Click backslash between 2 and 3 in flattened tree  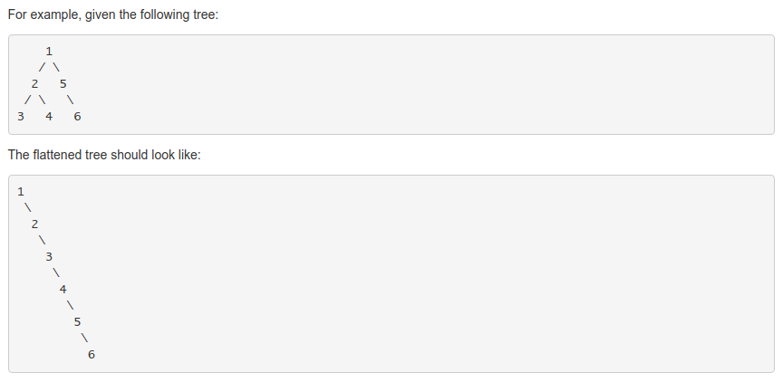pyautogui.click(x=42, y=240)
